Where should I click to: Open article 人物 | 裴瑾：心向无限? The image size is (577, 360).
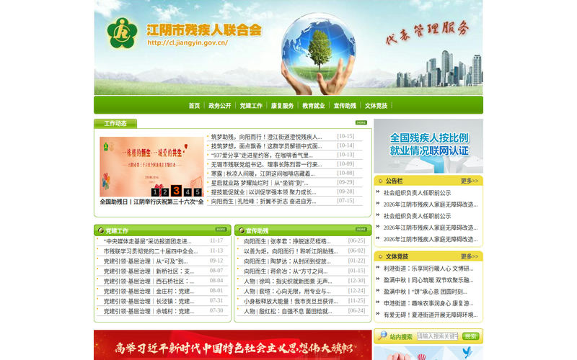point(287,291)
